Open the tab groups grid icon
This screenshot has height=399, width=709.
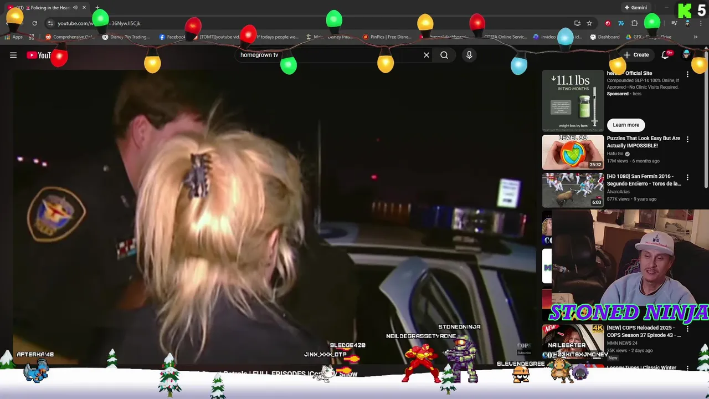tap(31, 37)
